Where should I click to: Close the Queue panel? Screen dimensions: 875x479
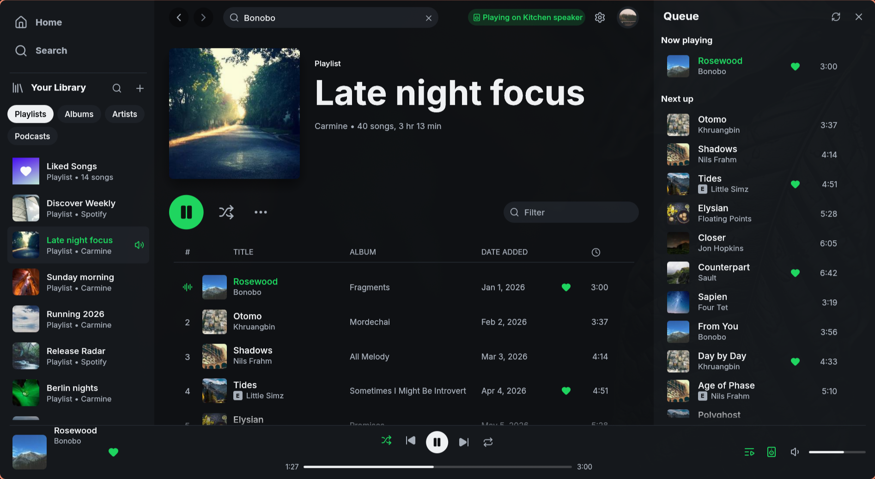point(859,17)
